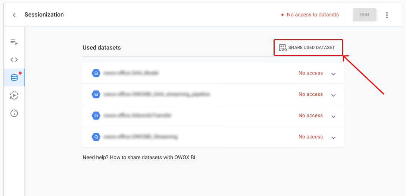Click the BigQuery icon of first dataset
Screen dimensions: 406x196
point(96,73)
